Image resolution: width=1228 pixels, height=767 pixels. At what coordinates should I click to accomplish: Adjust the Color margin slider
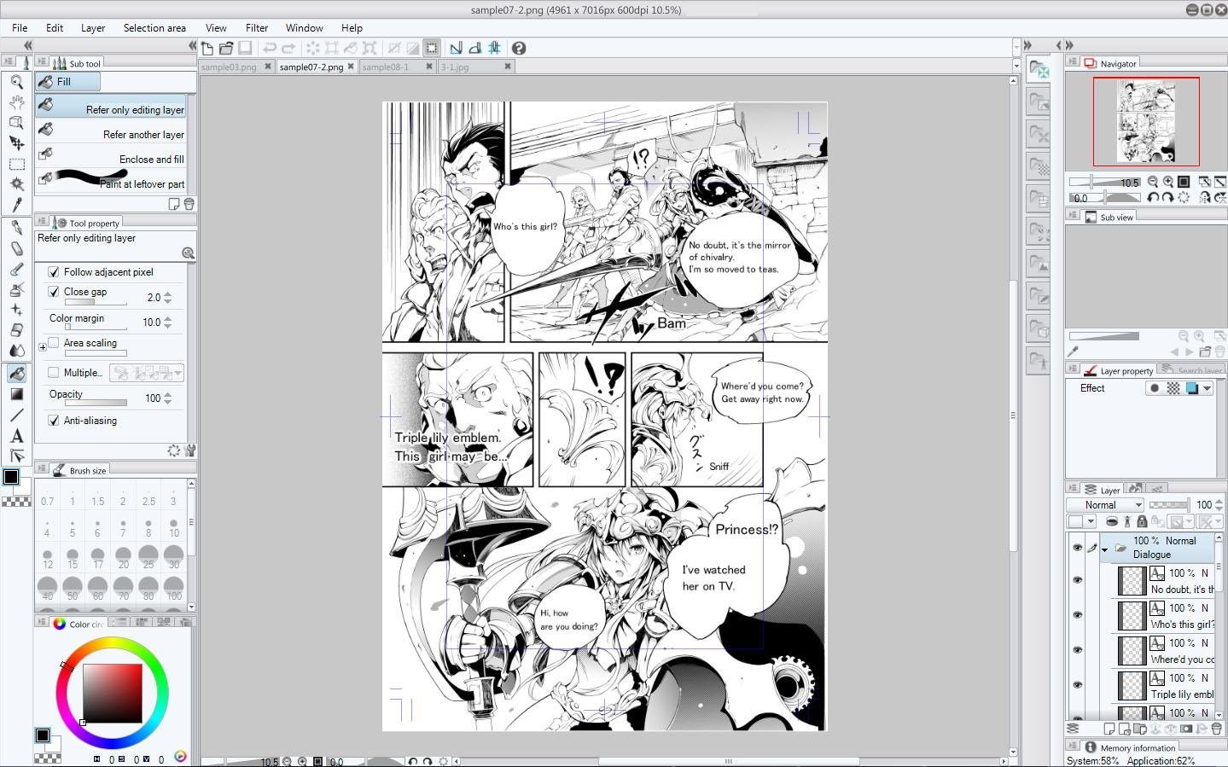point(96,327)
